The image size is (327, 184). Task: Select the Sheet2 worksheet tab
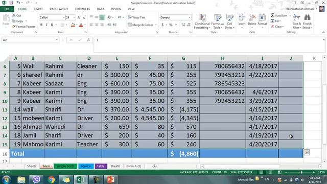(32, 166)
